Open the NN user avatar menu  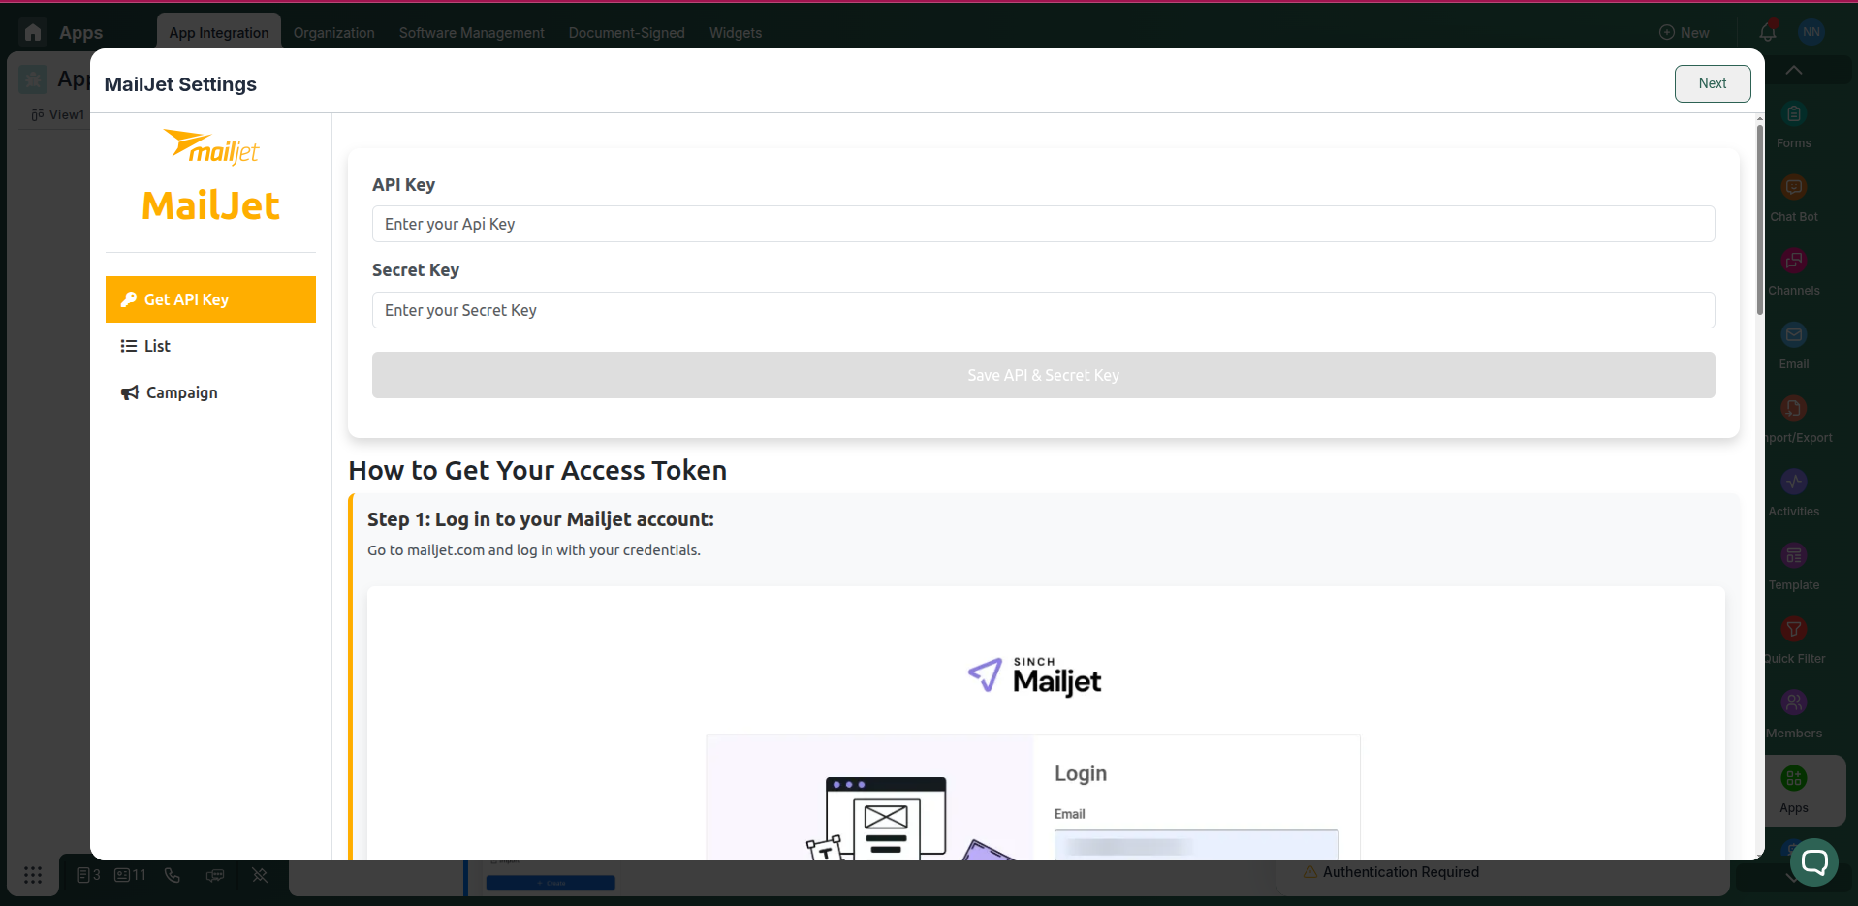(x=1811, y=32)
